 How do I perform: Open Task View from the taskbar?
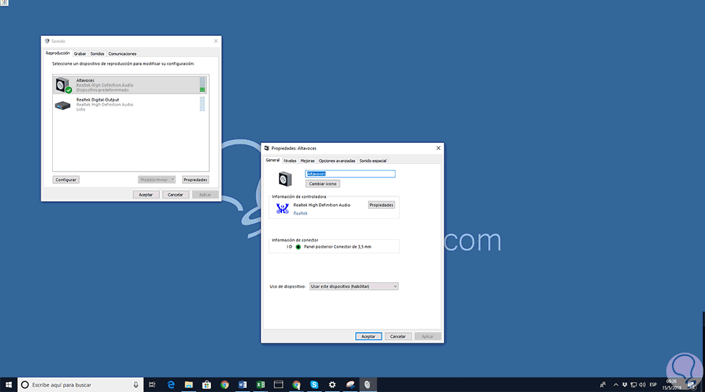(x=152, y=385)
